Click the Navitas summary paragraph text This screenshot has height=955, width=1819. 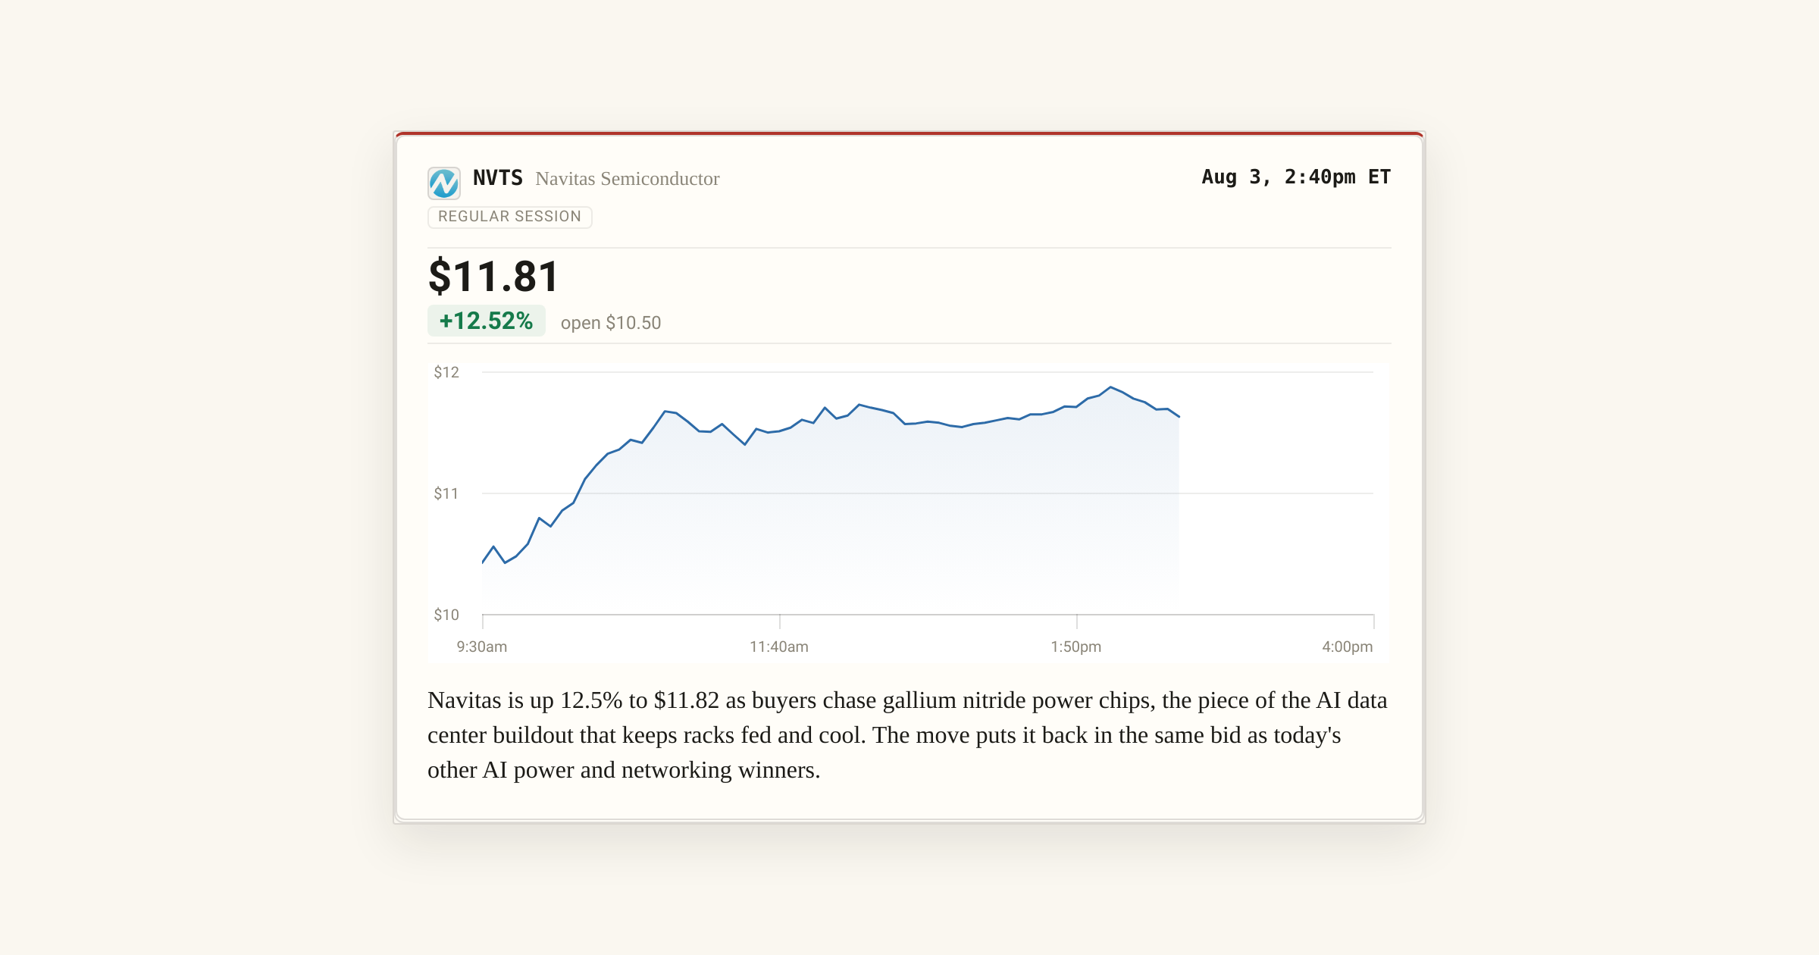point(908,735)
